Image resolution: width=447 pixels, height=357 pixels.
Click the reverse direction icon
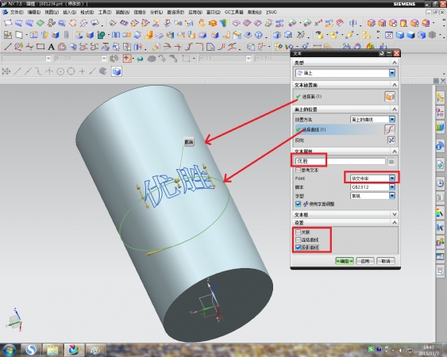[391, 140]
